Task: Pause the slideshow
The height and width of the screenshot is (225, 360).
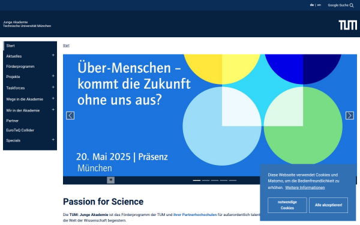Action: tap(110, 180)
